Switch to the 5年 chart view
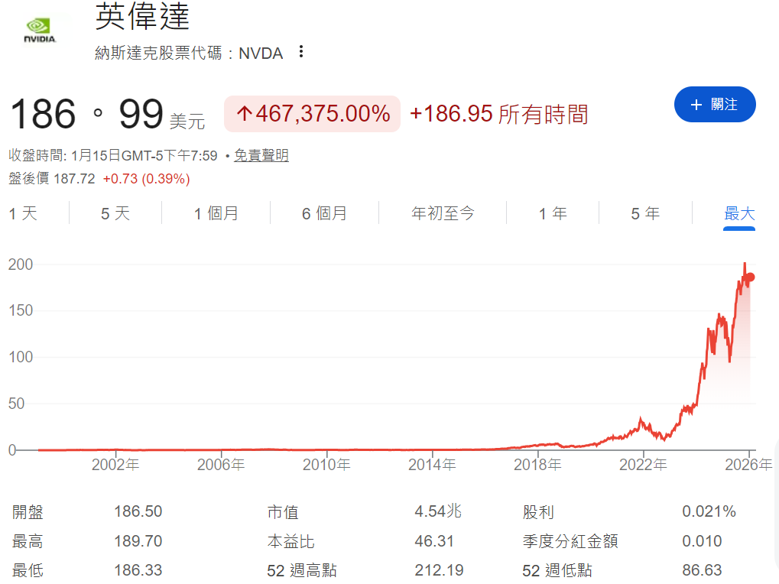The width and height of the screenshot is (779, 584). [644, 214]
